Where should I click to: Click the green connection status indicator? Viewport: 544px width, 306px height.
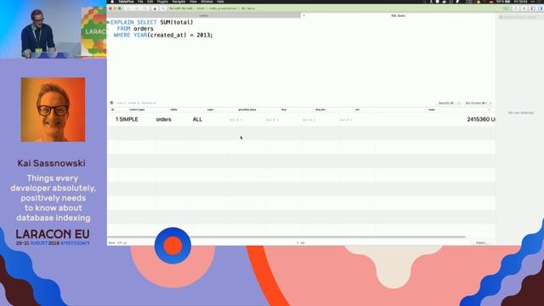pos(507,8)
